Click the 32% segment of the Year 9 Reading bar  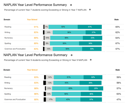coord(93,77)
